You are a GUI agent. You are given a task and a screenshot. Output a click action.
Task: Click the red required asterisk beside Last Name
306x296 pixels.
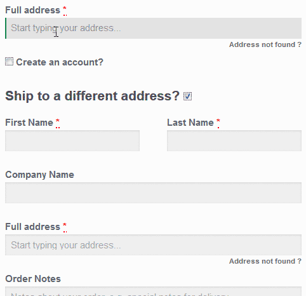coord(218,121)
